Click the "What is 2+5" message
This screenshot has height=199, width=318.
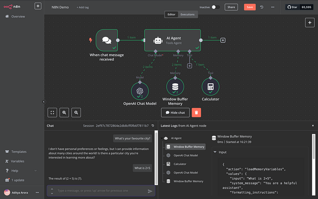[x=142, y=168]
